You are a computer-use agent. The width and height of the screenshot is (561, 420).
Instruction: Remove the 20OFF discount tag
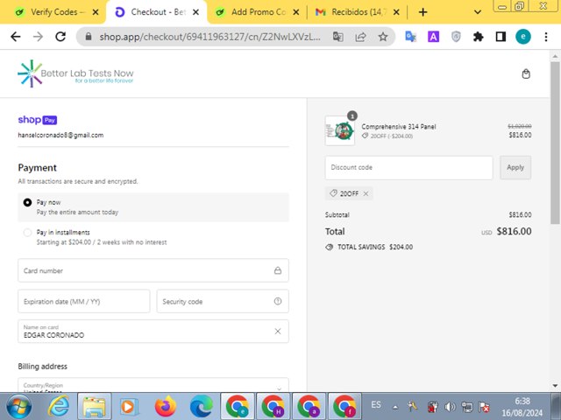click(x=366, y=193)
